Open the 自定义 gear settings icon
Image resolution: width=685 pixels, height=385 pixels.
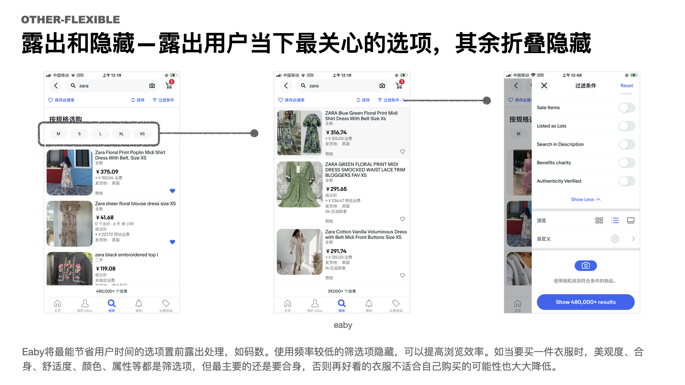[x=615, y=239]
